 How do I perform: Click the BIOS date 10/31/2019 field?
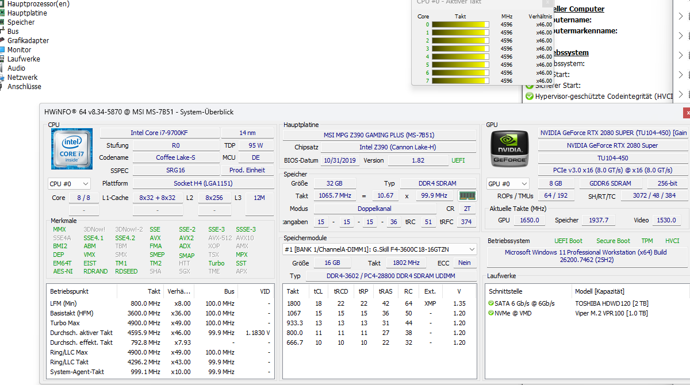point(339,160)
